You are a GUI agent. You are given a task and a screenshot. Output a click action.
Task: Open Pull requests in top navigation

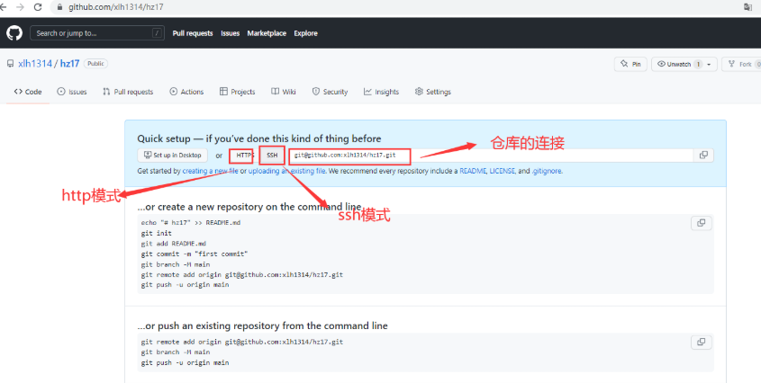click(x=193, y=33)
